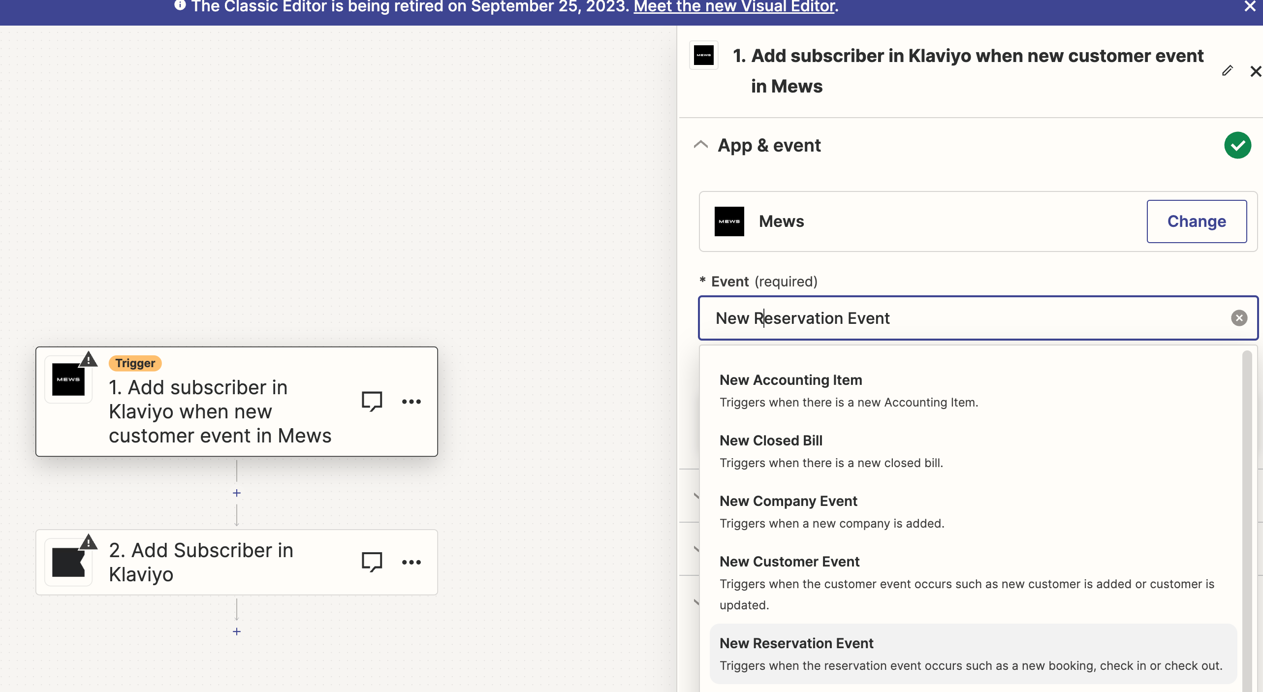Viewport: 1263px width, 692px height.
Task: Open comments on the Klaviyo step
Action: [372, 562]
